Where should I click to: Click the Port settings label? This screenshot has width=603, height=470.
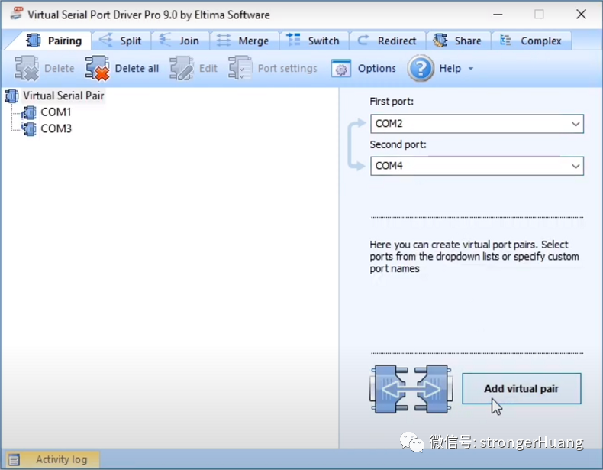(x=287, y=69)
